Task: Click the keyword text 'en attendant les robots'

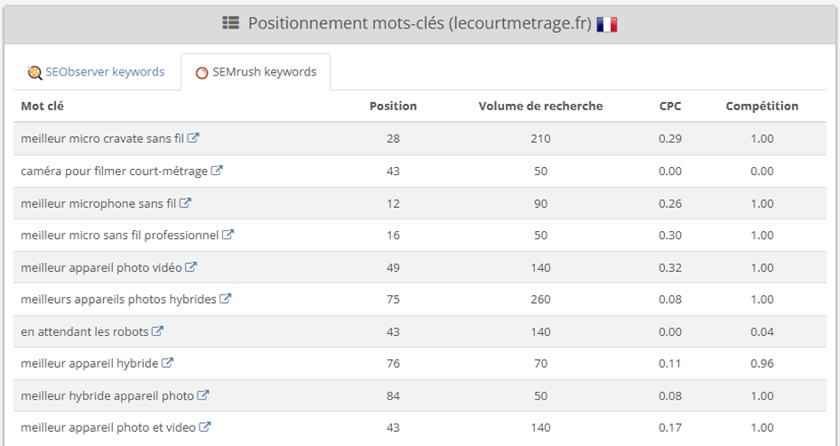Action: click(84, 331)
